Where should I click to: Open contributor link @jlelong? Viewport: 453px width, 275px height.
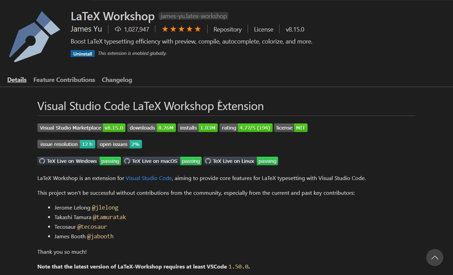click(x=105, y=207)
